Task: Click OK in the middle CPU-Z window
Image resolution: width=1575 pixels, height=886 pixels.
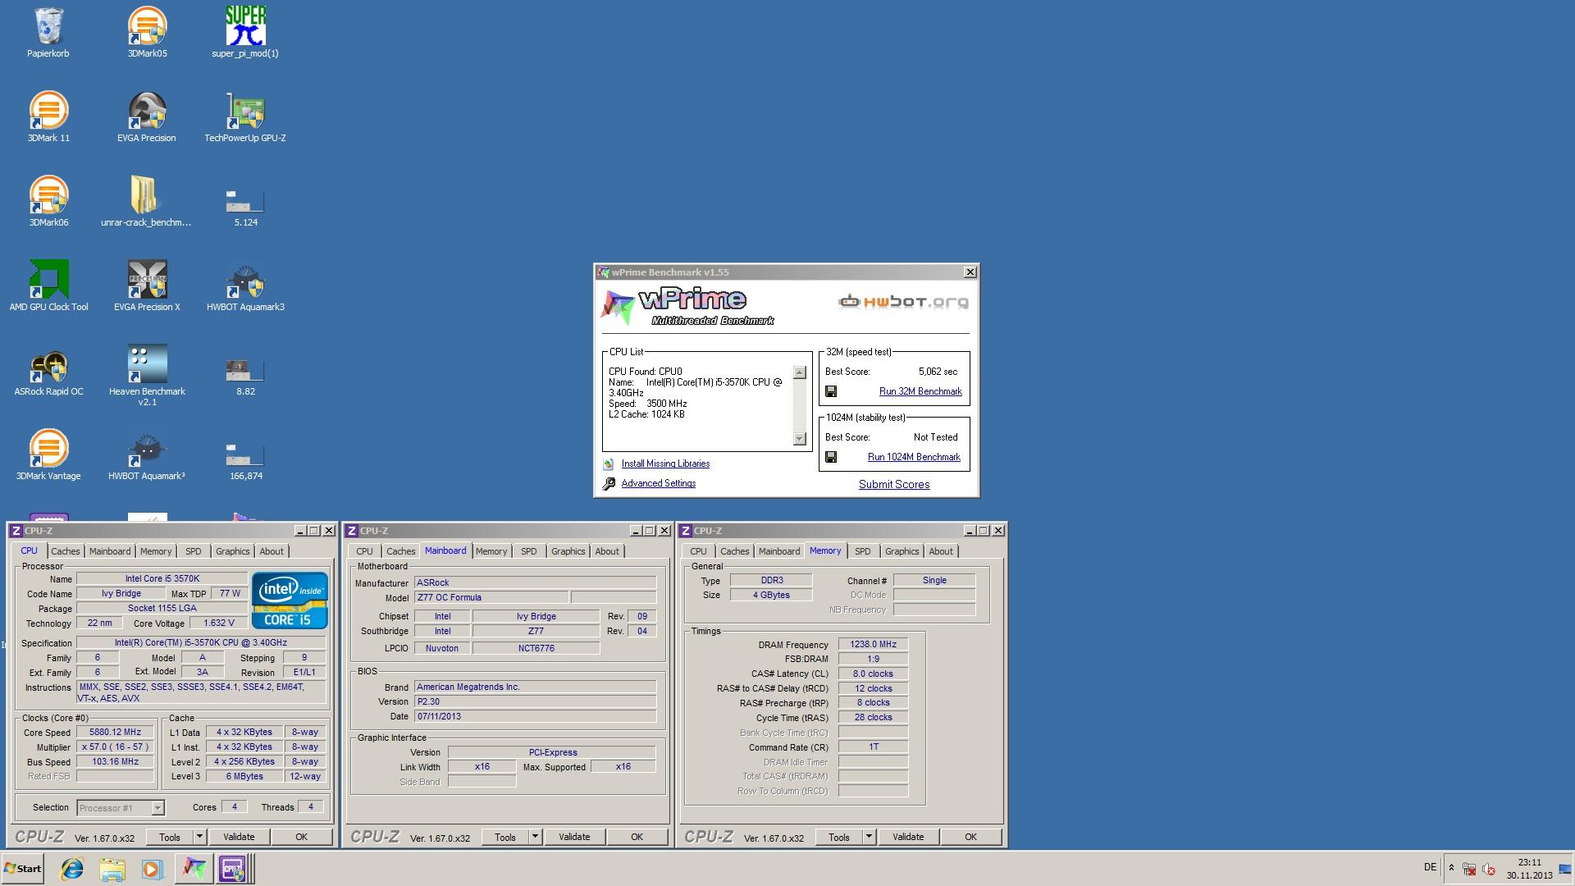Action: pos(637,838)
